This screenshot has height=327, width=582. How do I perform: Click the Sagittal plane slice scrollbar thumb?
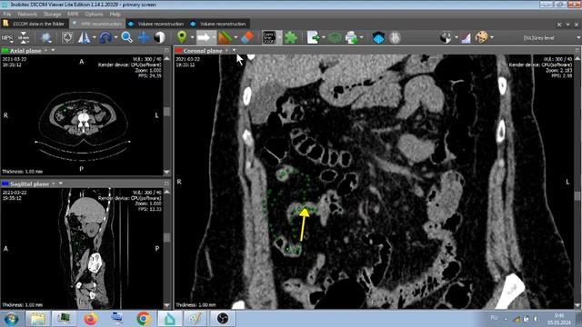point(166,237)
